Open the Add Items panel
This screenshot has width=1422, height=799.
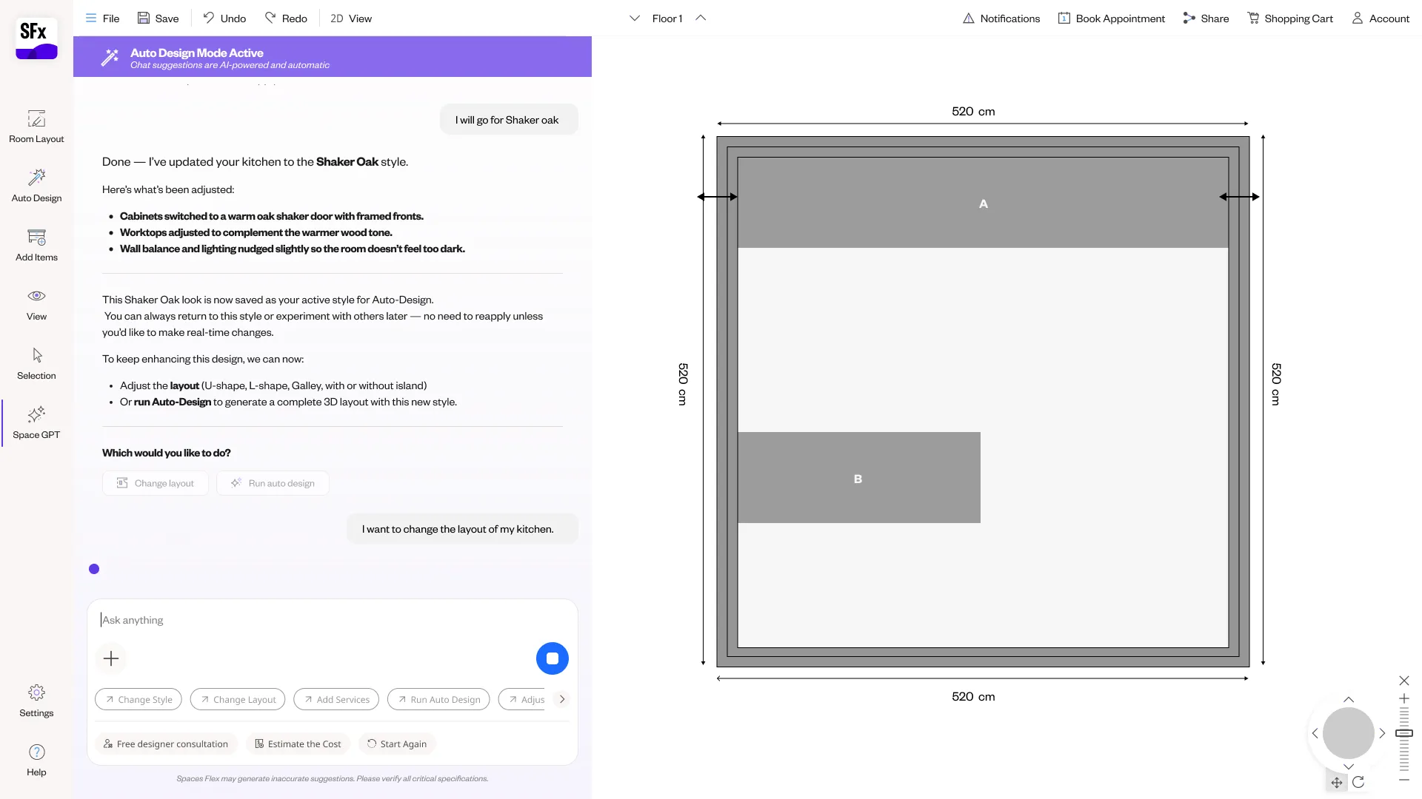point(36,245)
